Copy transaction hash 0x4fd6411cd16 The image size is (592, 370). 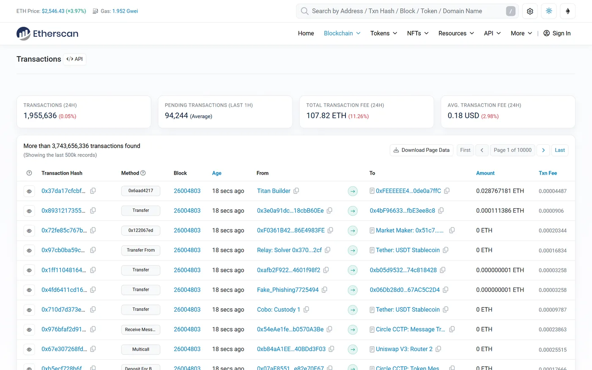coord(93,290)
